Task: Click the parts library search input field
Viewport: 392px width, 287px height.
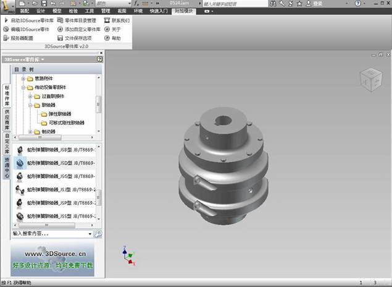Action: pyautogui.click(x=50, y=234)
